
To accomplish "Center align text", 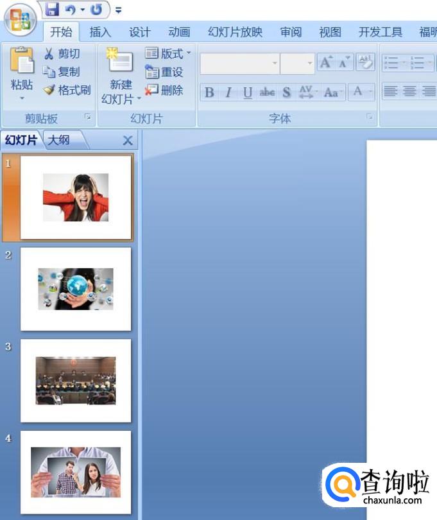I will (409, 91).
